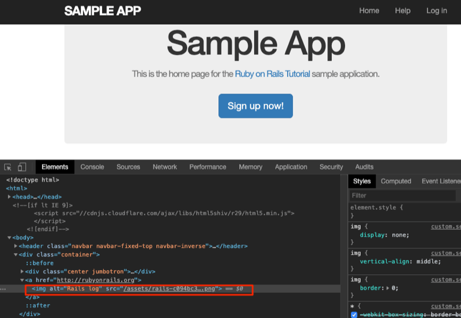Switch to the Security tab

(331, 167)
